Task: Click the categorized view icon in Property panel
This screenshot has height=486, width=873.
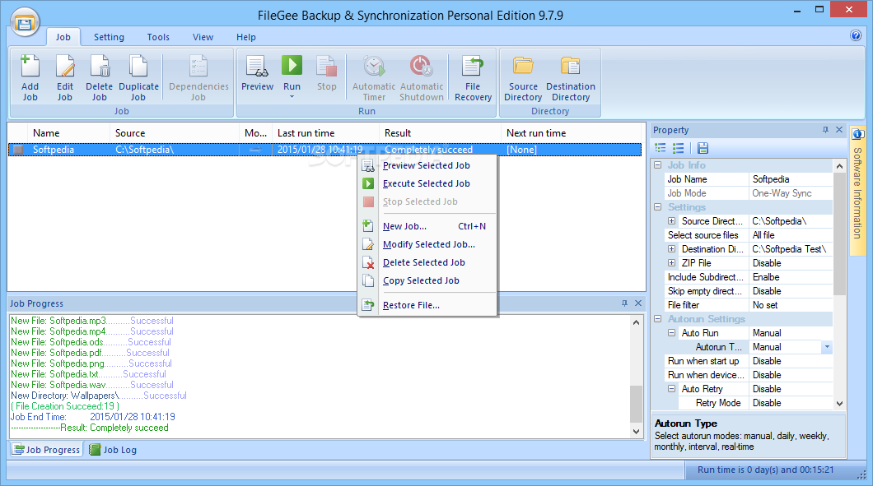Action: 661,148
